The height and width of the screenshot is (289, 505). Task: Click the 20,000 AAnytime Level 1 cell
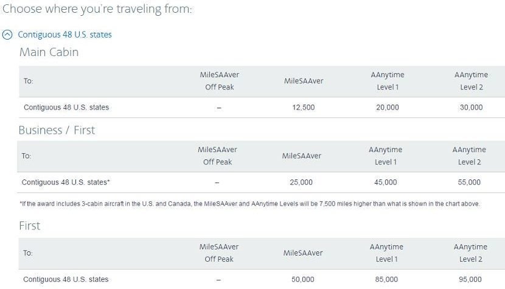point(387,107)
